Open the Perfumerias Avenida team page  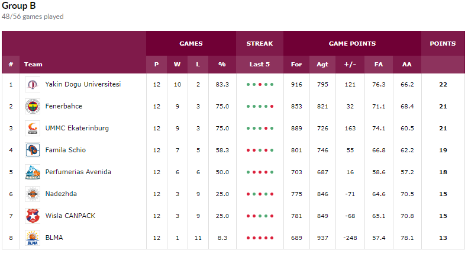click(x=78, y=172)
